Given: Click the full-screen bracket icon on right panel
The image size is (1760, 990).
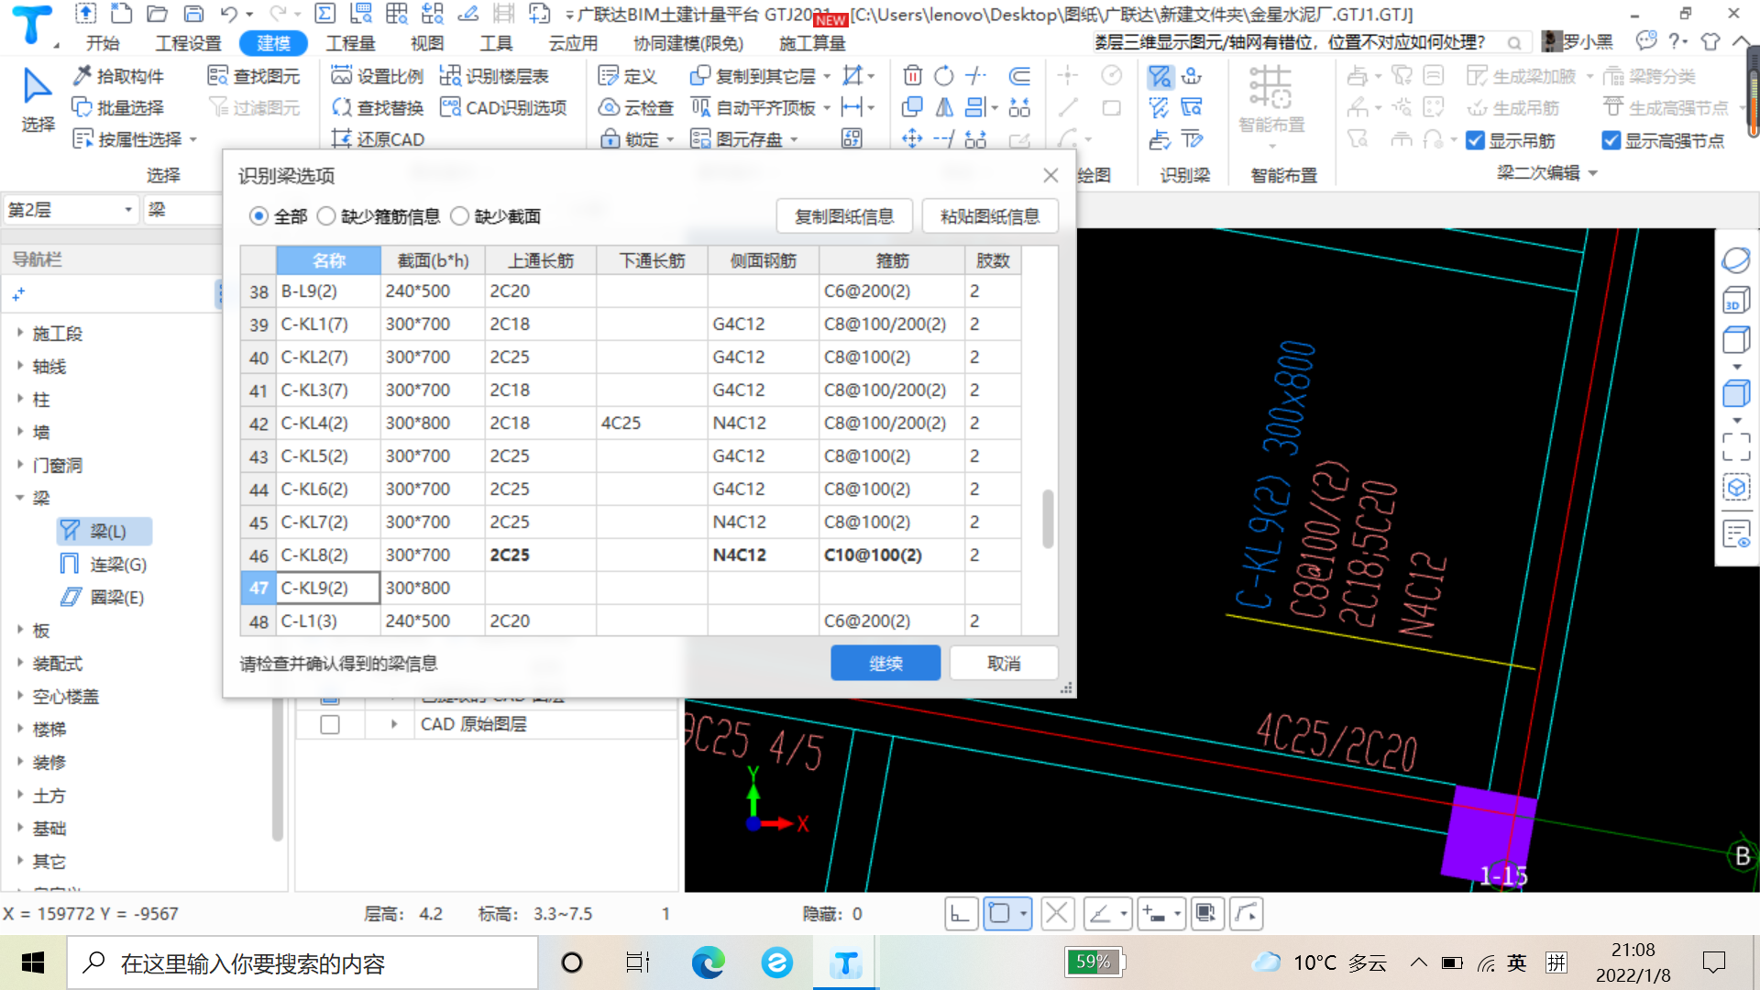Looking at the screenshot, I should [x=1736, y=446].
